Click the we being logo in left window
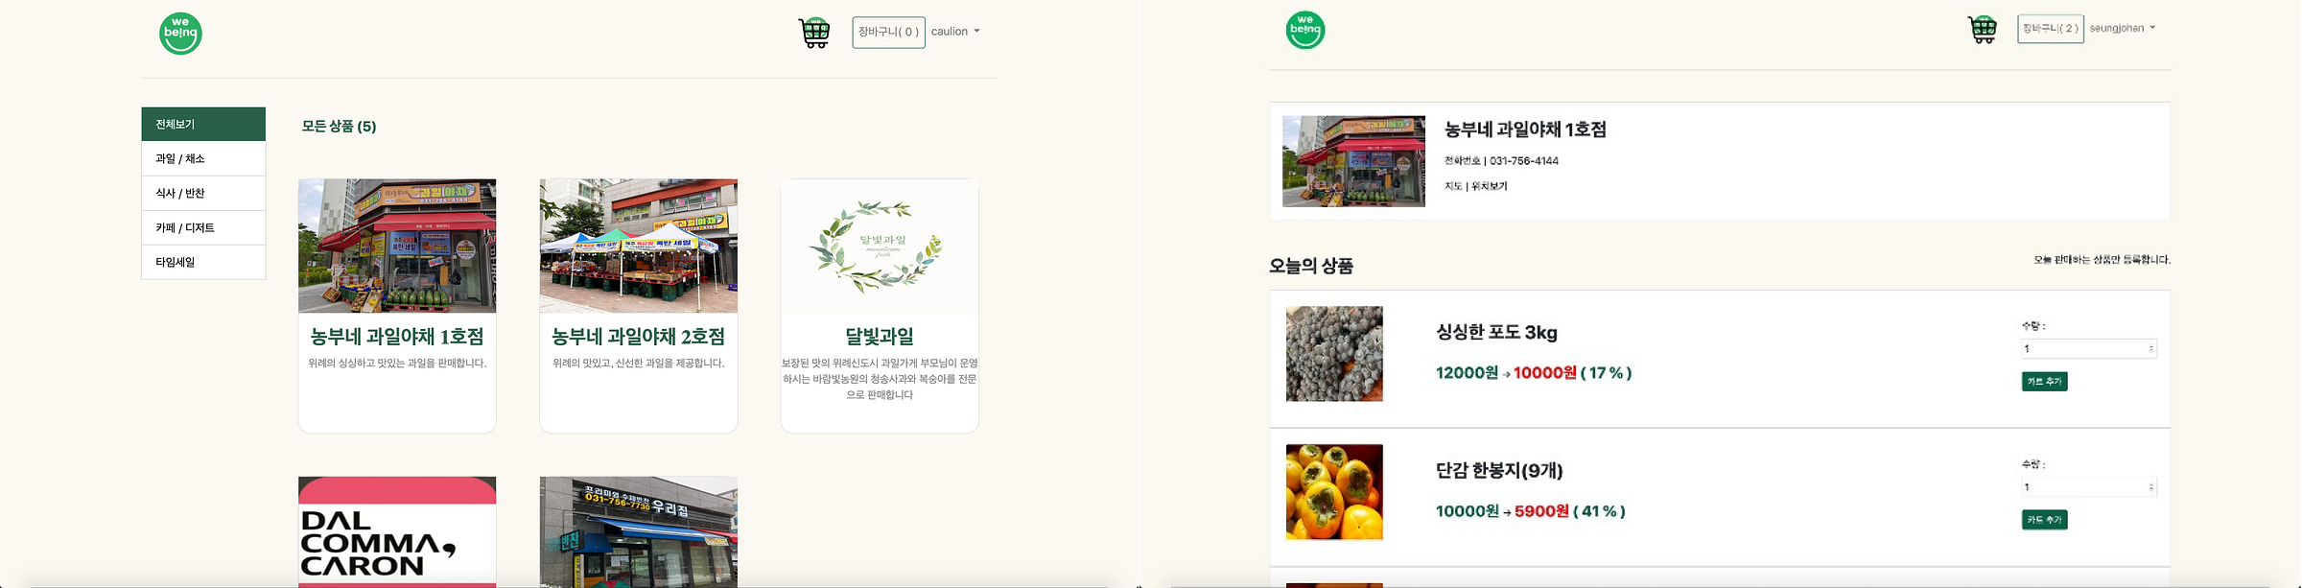Viewport: 2302px width, 588px height. (x=180, y=34)
